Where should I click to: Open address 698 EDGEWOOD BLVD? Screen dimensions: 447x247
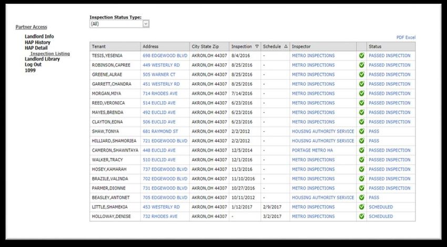pyautogui.click(x=165, y=56)
